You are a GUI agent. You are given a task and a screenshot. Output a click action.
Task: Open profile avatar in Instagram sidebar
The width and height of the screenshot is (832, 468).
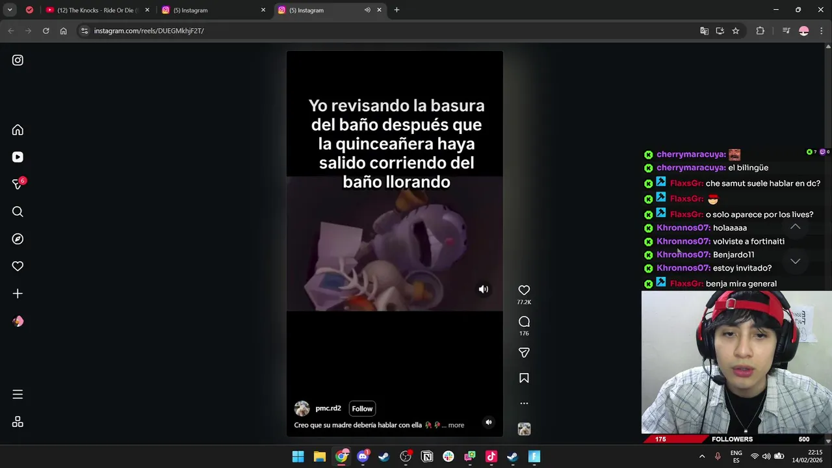click(18, 321)
